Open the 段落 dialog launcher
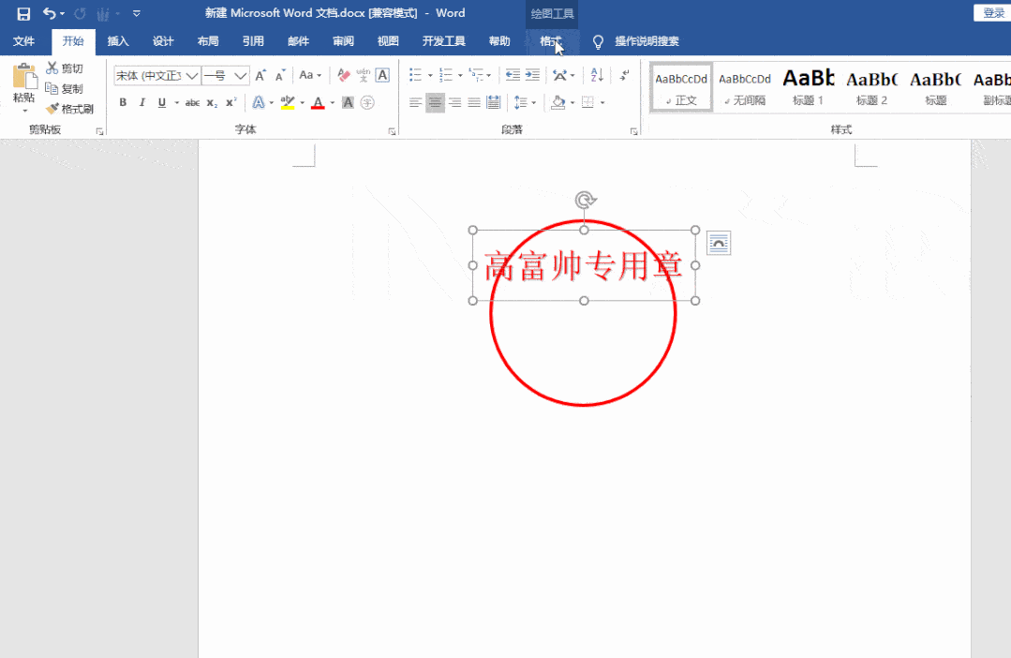The width and height of the screenshot is (1011, 658). pyautogui.click(x=633, y=131)
